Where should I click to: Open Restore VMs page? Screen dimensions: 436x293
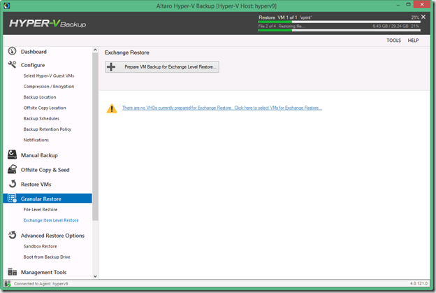36,184
